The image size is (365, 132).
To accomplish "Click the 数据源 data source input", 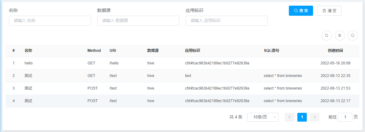I will [x=138, y=21].
